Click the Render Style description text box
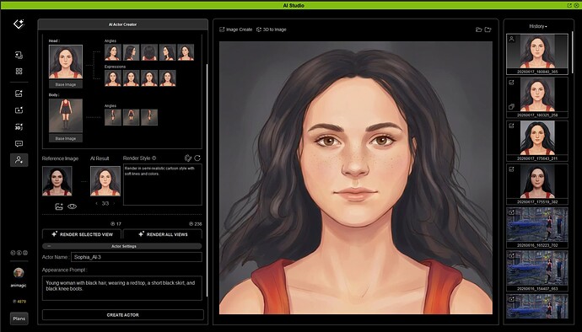582x332 pixels. point(163,185)
